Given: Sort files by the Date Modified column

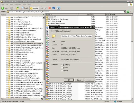Looking at the screenshot, I should tap(113, 15).
